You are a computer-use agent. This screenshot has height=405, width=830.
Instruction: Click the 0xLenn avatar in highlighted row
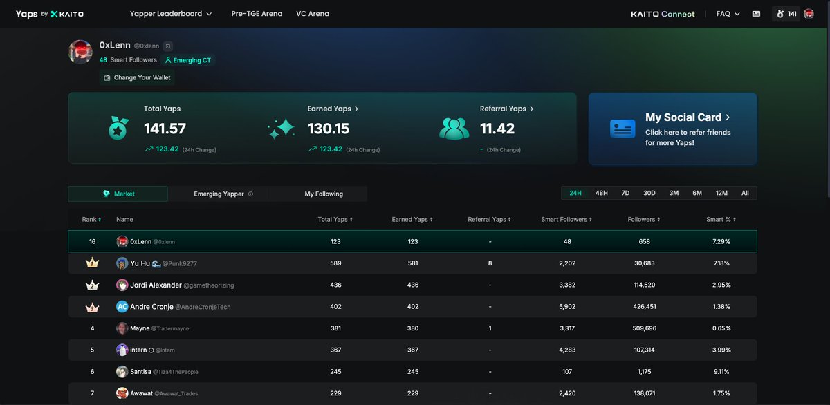click(x=122, y=241)
